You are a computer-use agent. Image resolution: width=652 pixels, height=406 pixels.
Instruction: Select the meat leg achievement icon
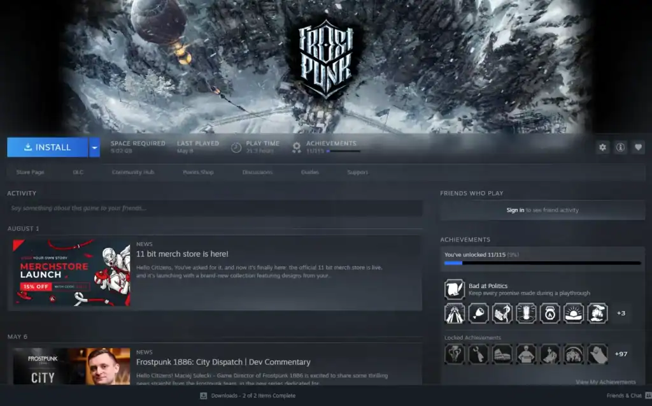[478, 313]
